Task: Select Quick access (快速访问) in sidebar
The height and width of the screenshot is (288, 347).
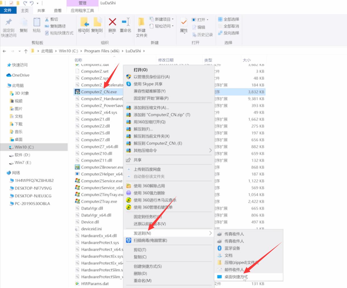Action: (18, 65)
